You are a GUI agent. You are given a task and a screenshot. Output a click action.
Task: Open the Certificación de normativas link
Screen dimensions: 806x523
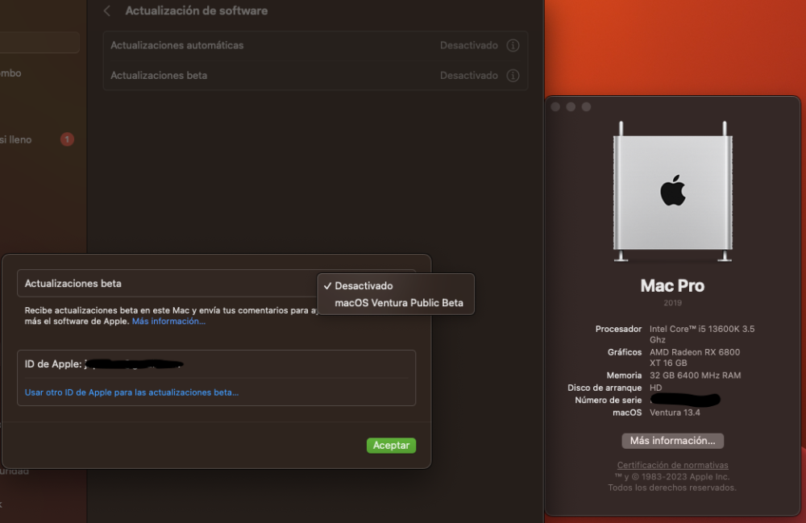[x=672, y=465]
